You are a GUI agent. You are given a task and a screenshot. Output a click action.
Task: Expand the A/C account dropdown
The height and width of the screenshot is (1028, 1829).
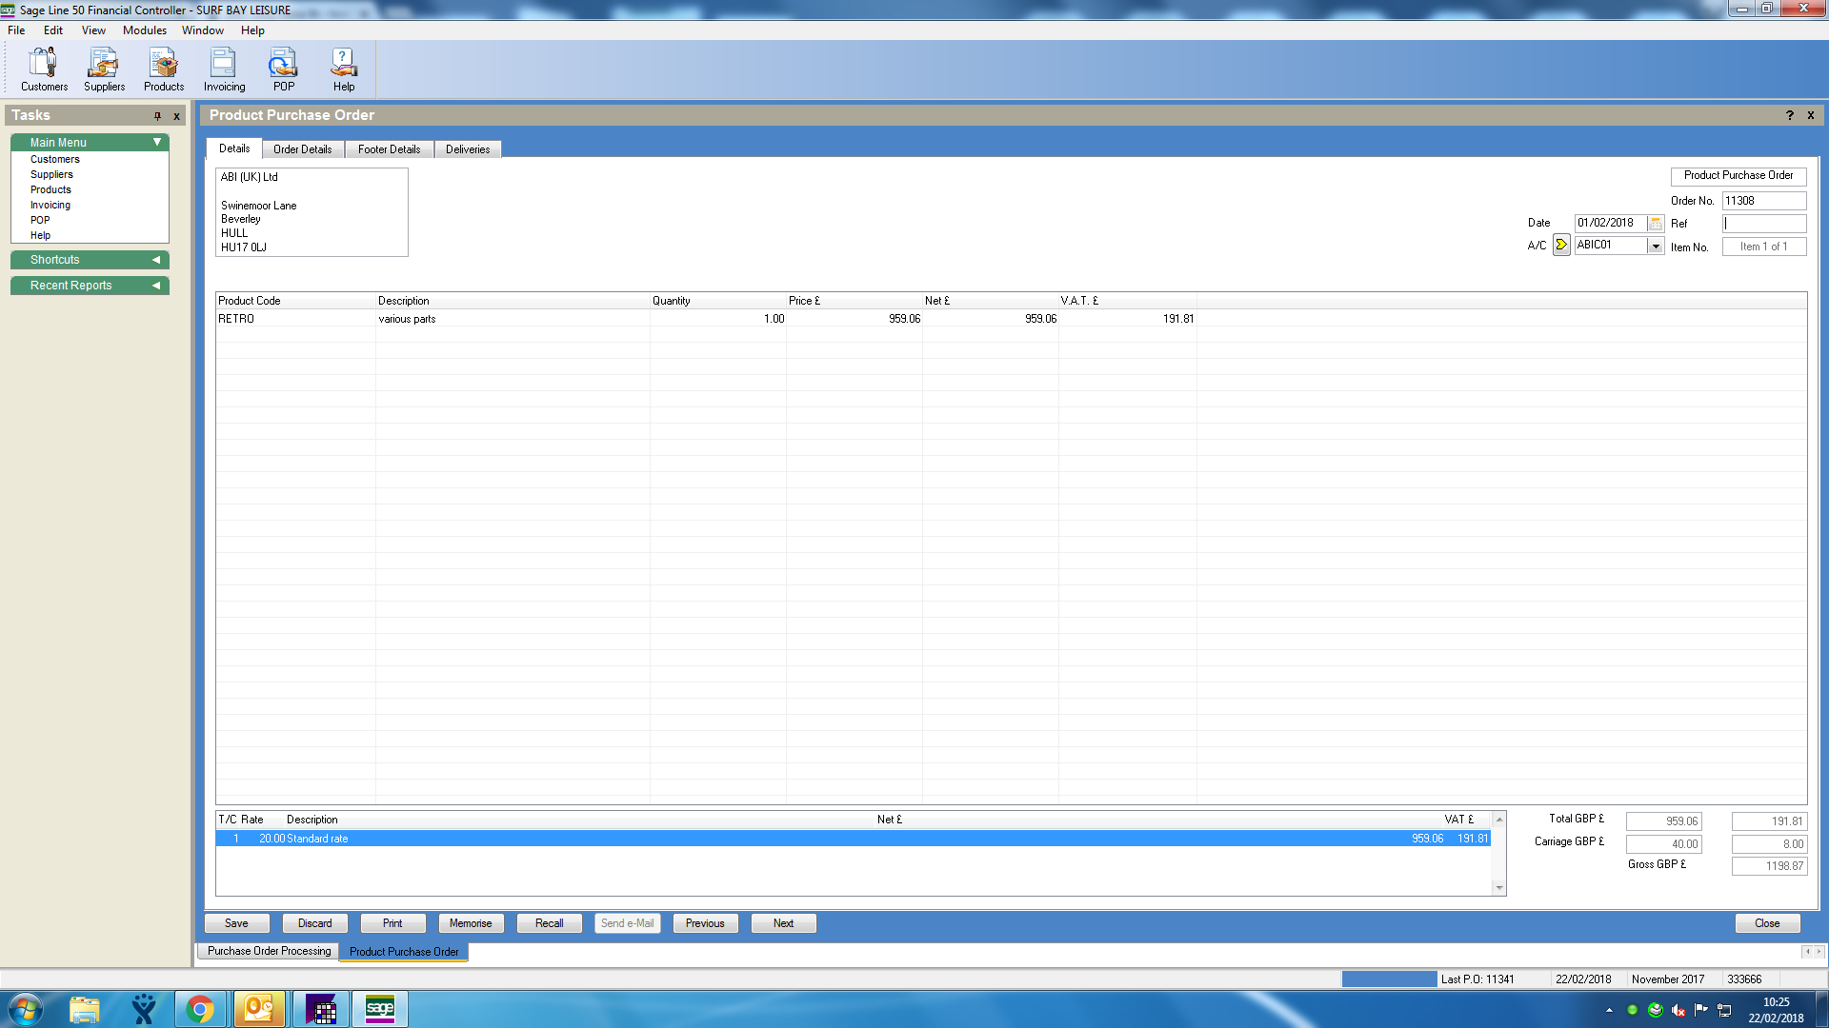click(1656, 247)
